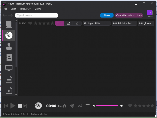
Task: Open the contacts address book sidebar icon
Action: [9, 57]
